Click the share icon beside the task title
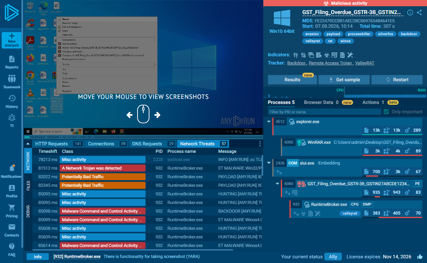Viewport: 427px width, 263px height. (419, 13)
